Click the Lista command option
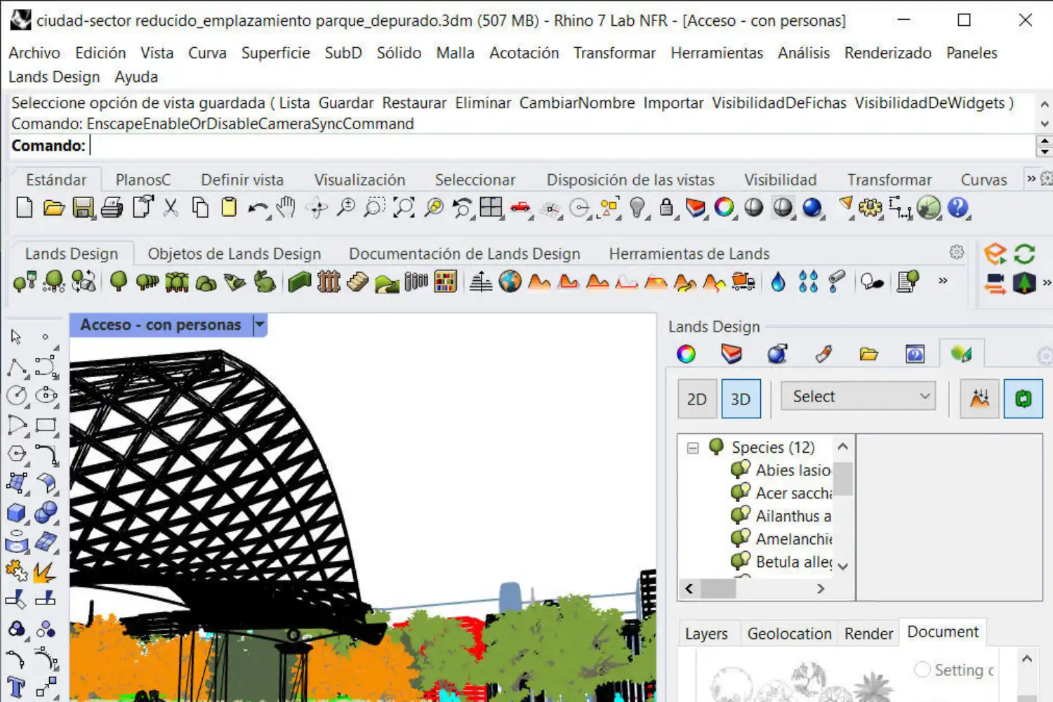The height and width of the screenshot is (702, 1053). pyautogui.click(x=294, y=103)
